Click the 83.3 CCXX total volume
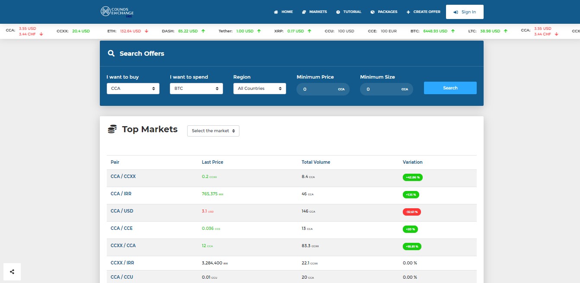The width and height of the screenshot is (580, 283). pos(310,246)
